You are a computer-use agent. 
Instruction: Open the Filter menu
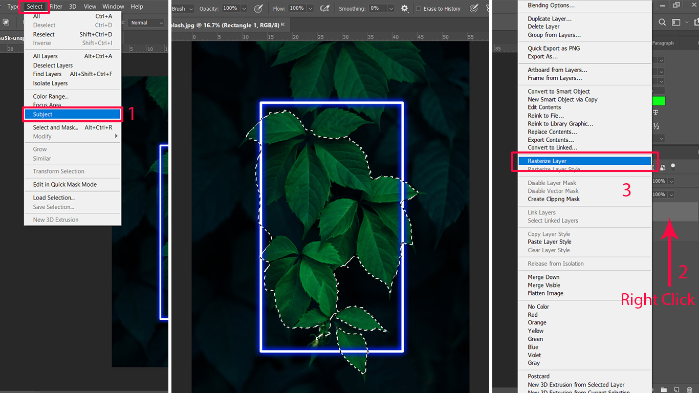pos(56,7)
